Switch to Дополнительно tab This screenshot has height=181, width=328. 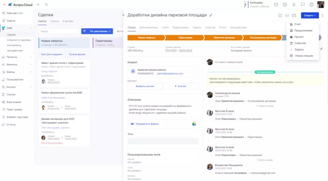point(149,28)
